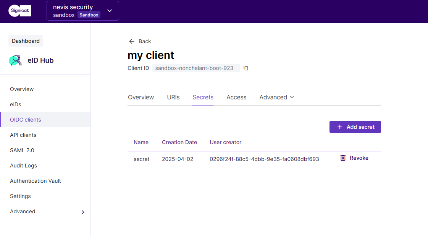Select OIDC clients in the sidebar
The image size is (428, 237).
[x=25, y=119]
